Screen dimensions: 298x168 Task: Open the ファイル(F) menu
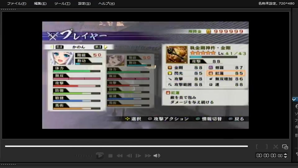coord(16,3)
